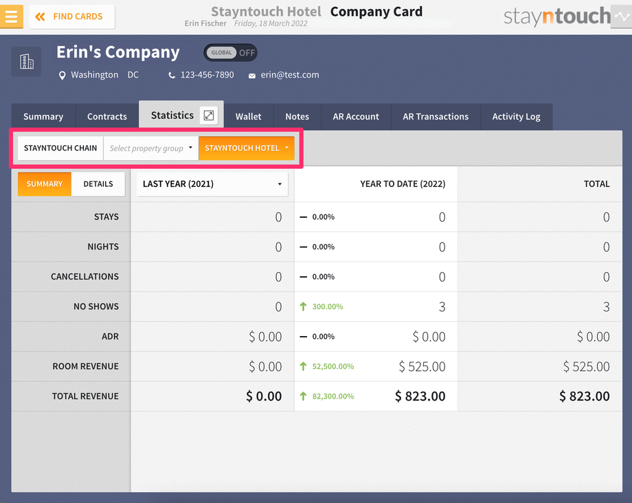Click the Cancellations row label
This screenshot has height=503, width=632.
click(x=84, y=276)
